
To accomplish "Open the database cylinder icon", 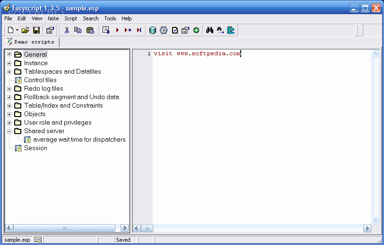I will [x=153, y=30].
